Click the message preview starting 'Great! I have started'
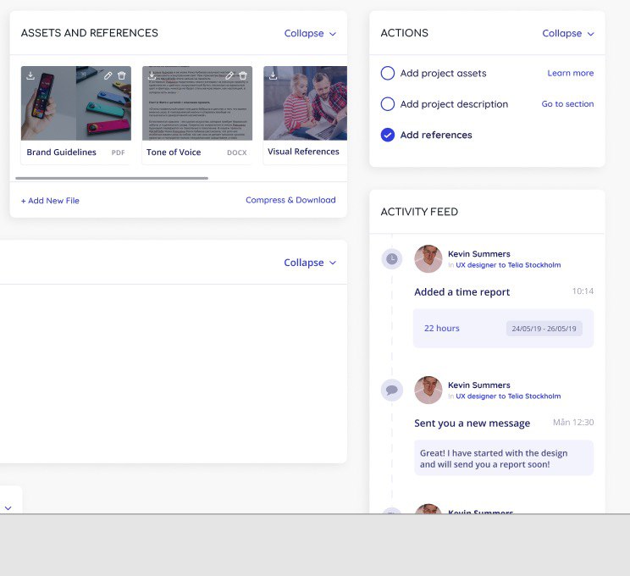 504,458
